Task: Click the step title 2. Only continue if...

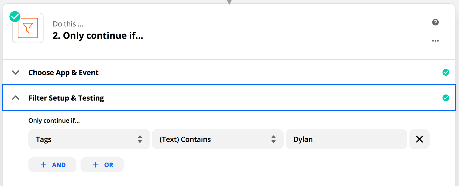Action: [x=98, y=36]
